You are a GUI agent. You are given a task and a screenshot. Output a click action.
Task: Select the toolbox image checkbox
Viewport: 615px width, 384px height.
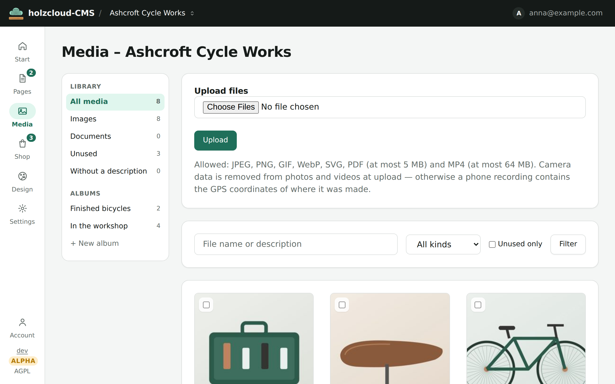206,305
